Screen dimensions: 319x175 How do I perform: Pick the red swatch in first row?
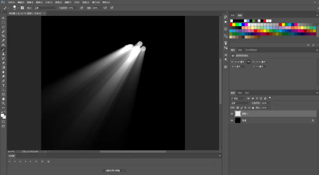click(264, 21)
